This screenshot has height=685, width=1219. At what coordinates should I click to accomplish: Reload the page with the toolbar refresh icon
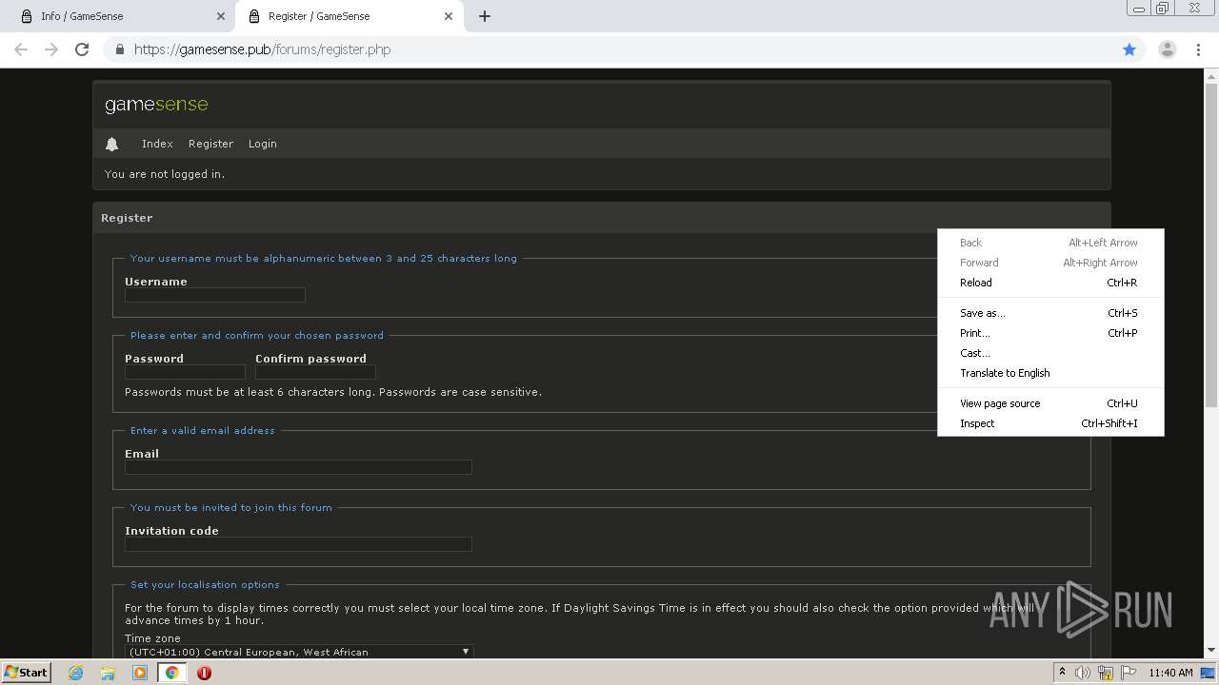[82, 49]
